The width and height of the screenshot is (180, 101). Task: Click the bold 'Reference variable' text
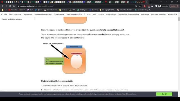tap(98, 35)
